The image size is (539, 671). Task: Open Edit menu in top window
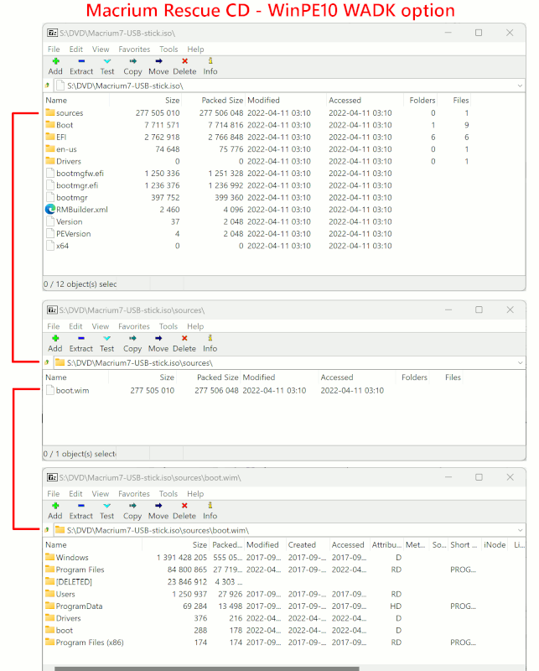click(x=75, y=49)
